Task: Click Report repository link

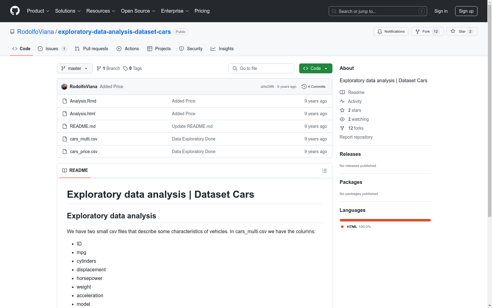Action: 356,137
